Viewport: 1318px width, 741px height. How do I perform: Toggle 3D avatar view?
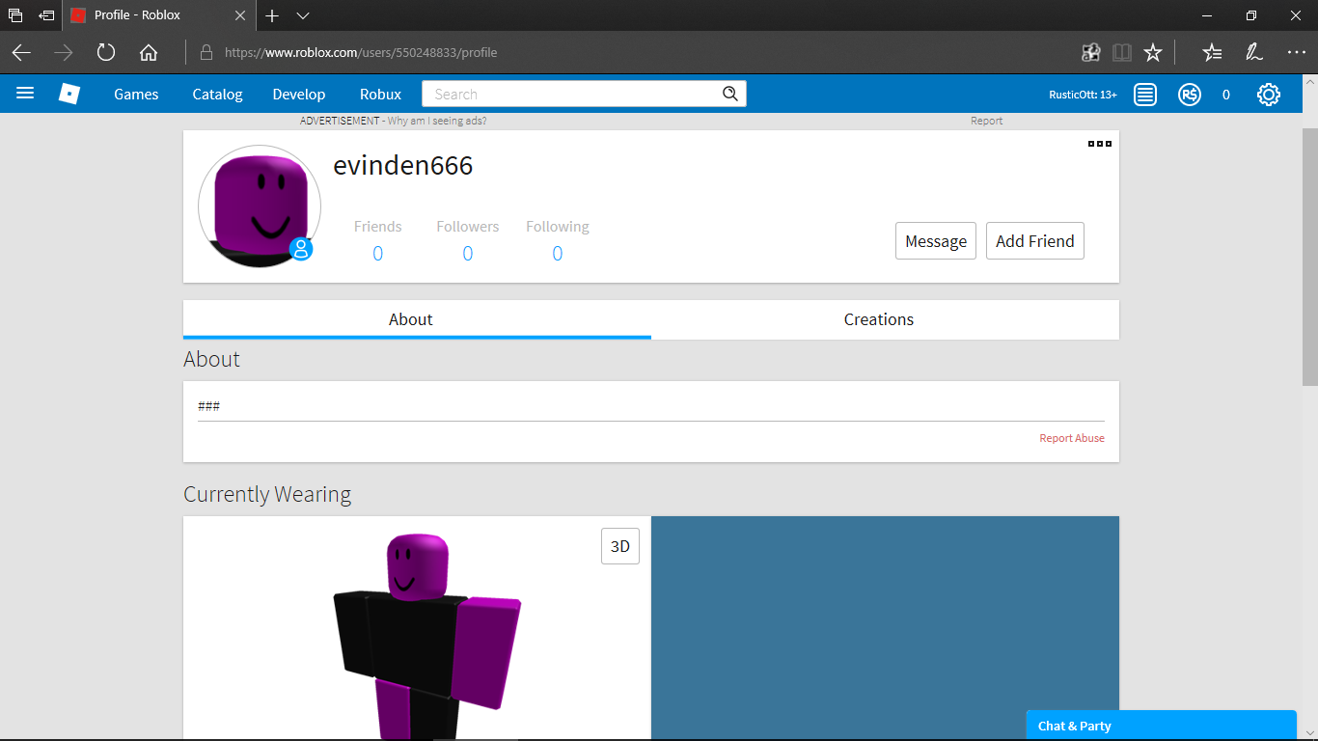[619, 546]
